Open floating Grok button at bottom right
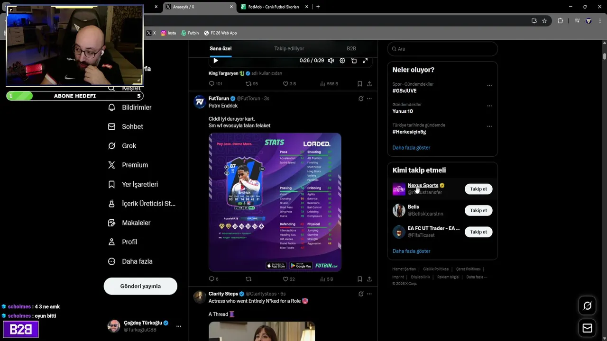Screen dimensions: 607x341 coord(587,306)
